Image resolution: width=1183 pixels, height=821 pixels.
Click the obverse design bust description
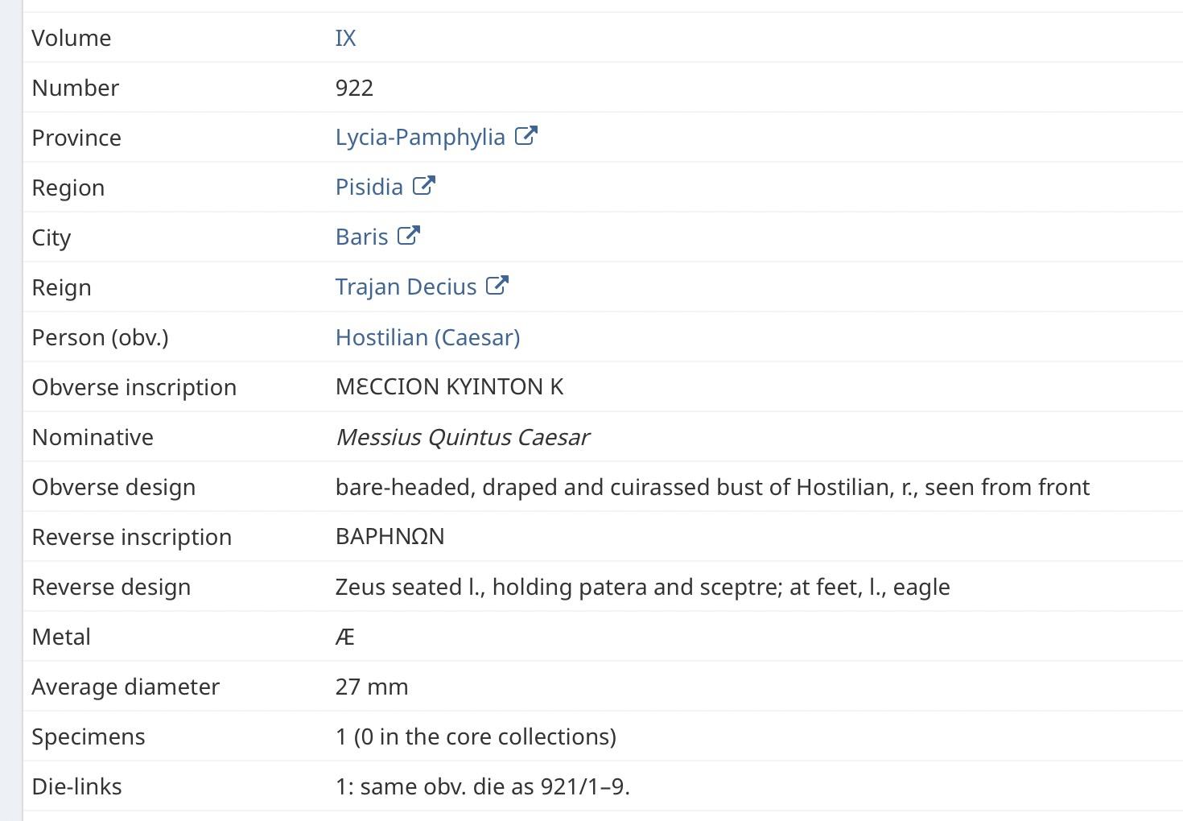pos(711,487)
